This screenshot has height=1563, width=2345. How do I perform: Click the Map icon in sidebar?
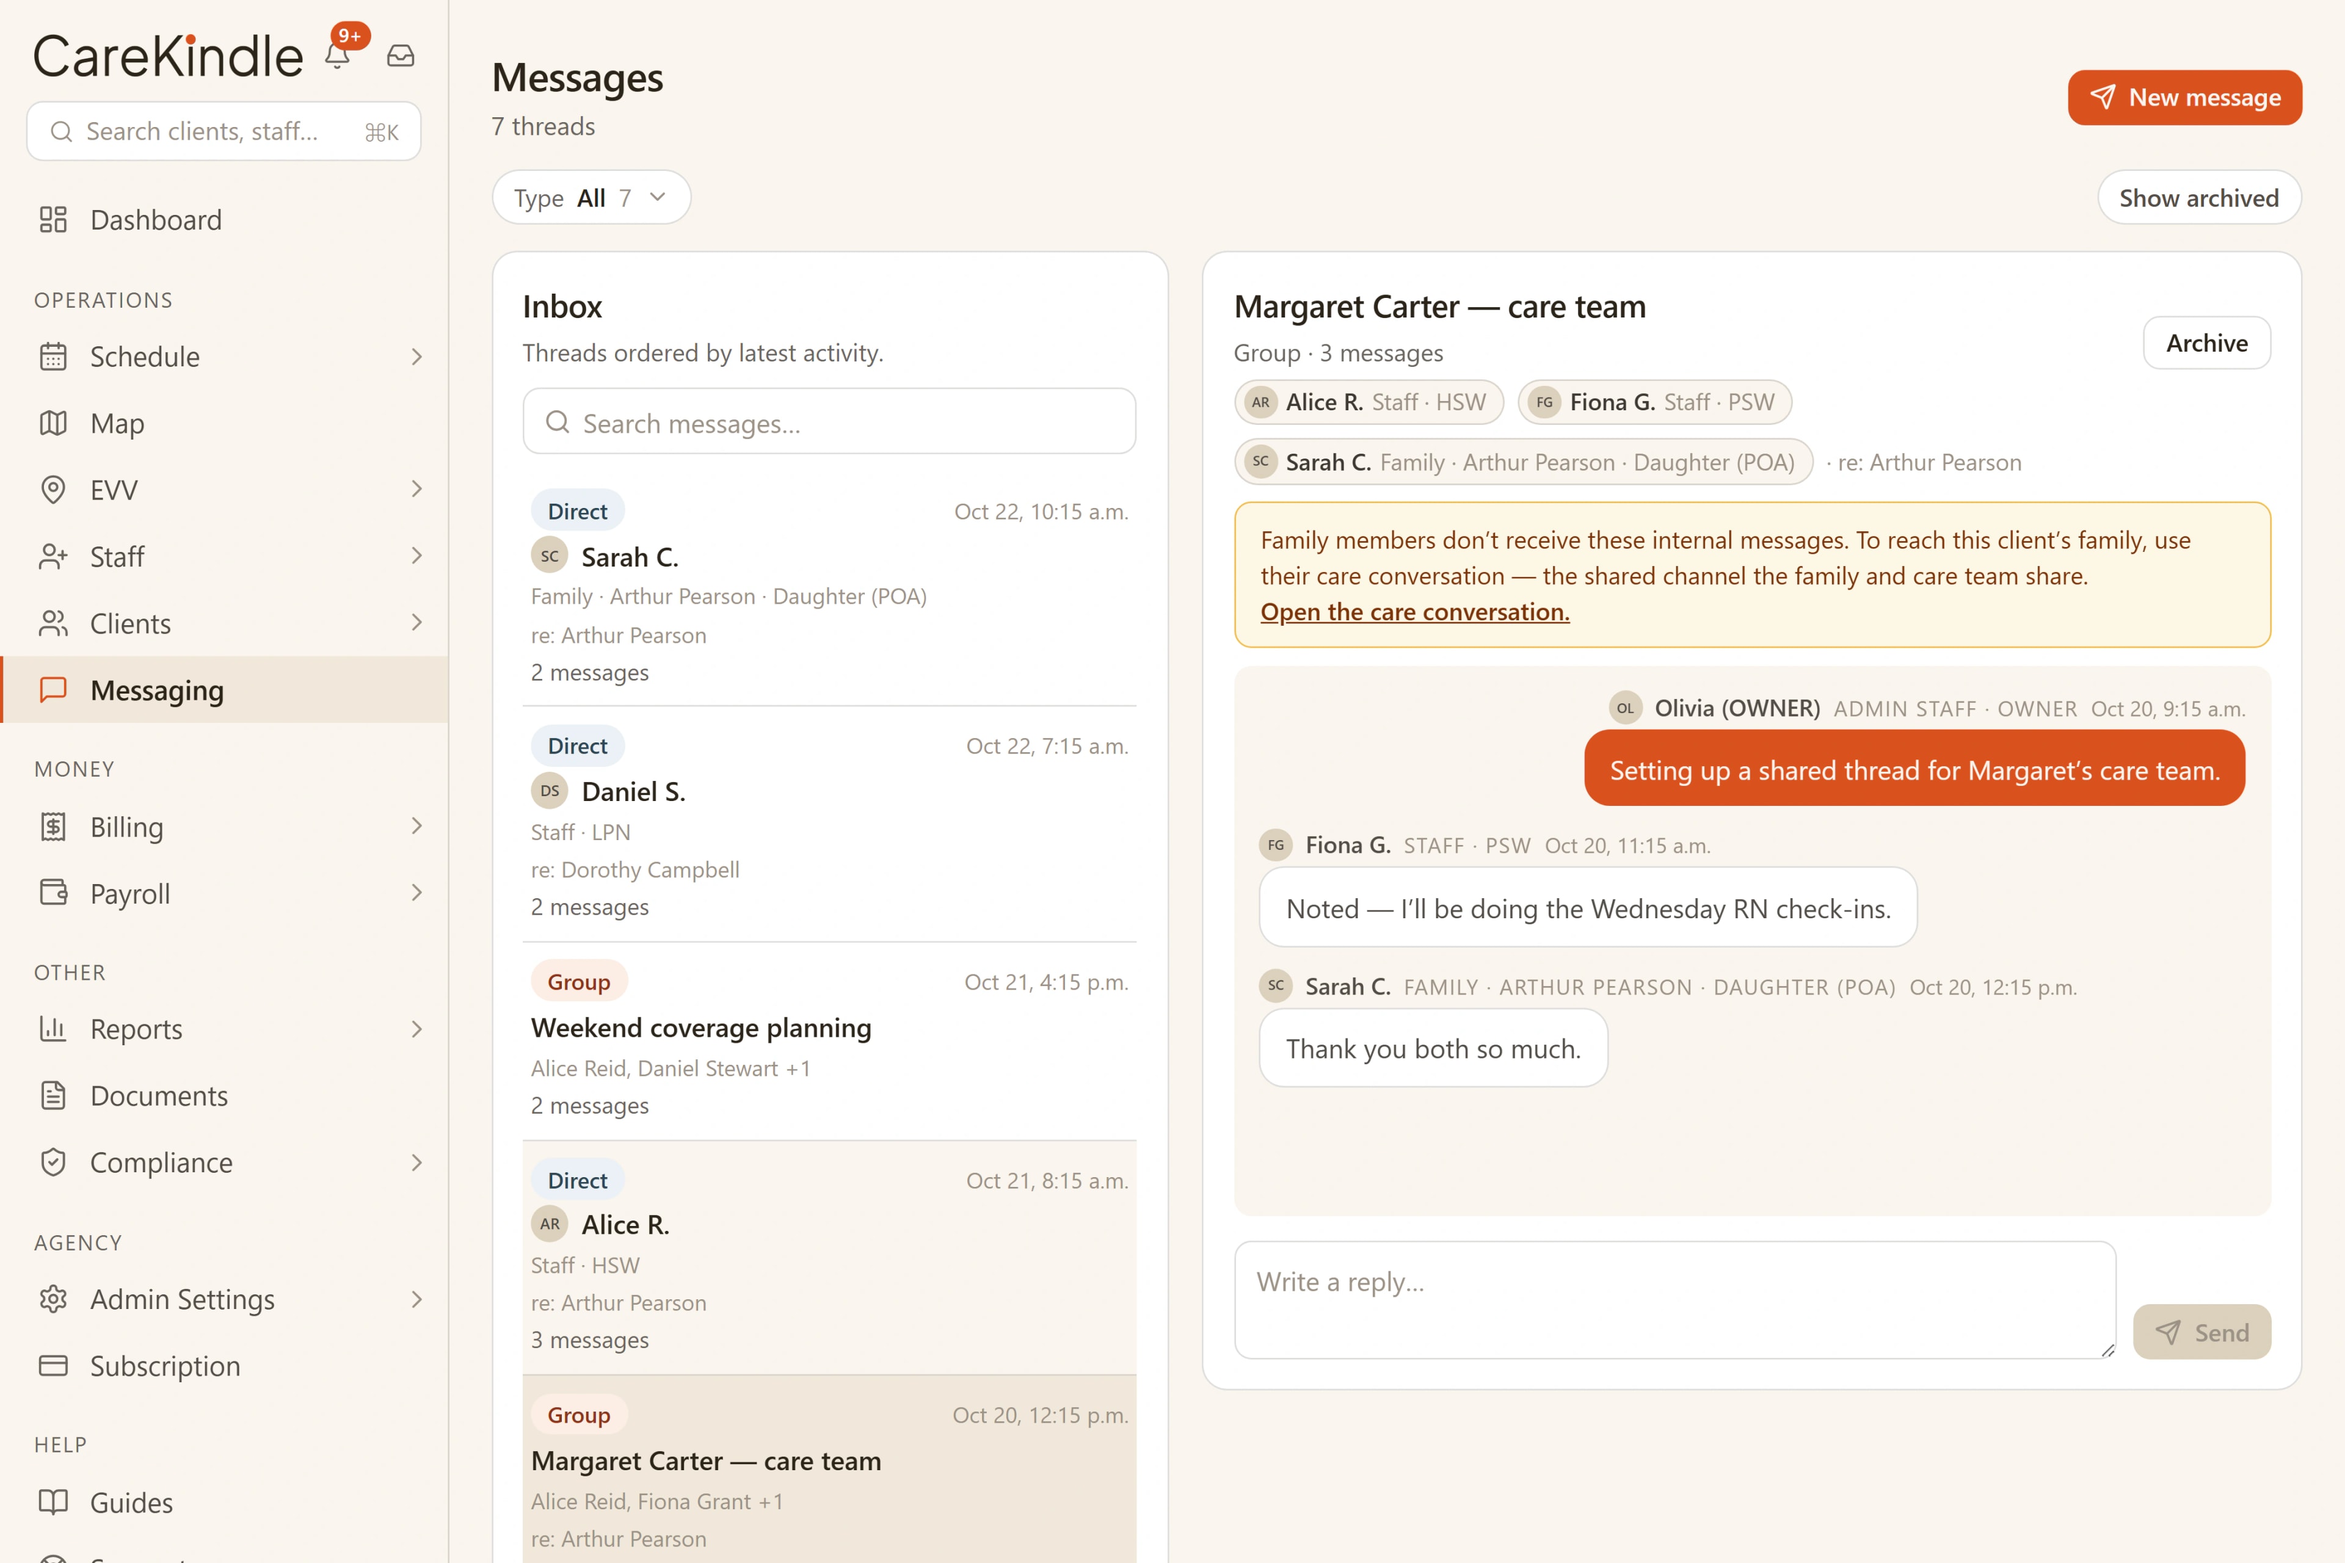click(x=53, y=424)
